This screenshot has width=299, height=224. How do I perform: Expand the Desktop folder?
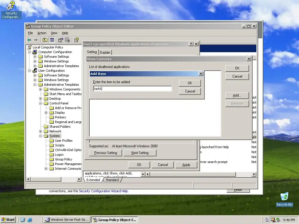point(40,99)
